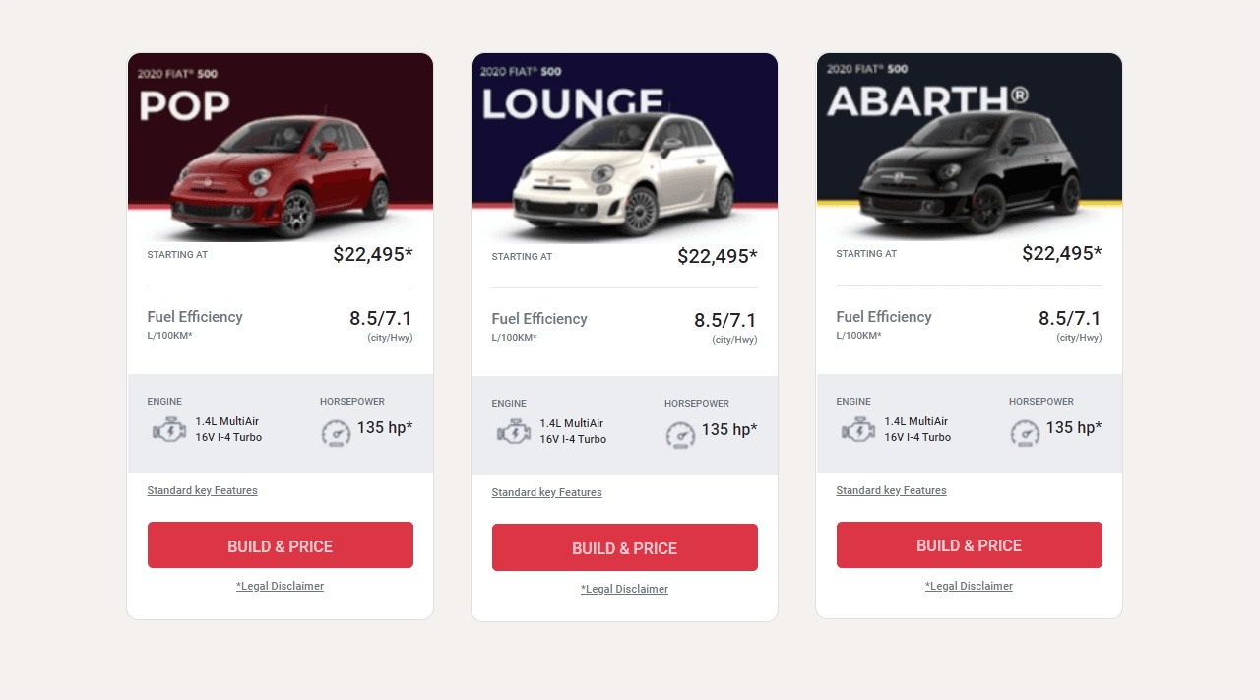Click BUILD & PRICE for the ABARTH trim
Image resolution: width=1260 pixels, height=700 pixels.
969,544
